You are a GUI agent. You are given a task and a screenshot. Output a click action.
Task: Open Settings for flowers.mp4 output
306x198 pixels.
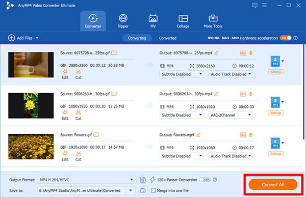[275, 154]
